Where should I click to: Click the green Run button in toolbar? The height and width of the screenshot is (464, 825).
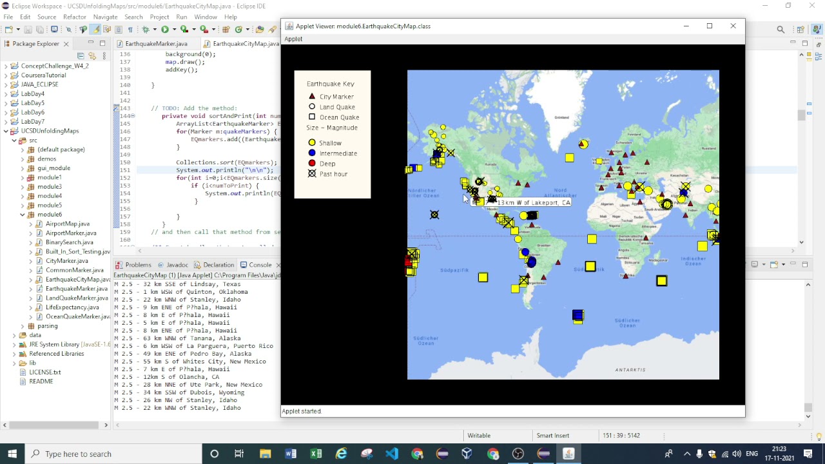[x=164, y=29]
